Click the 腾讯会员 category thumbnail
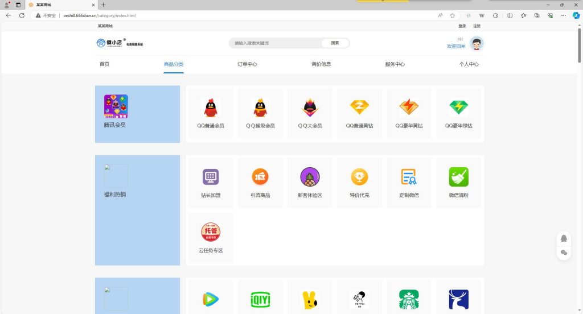The height and width of the screenshot is (314, 583). (x=116, y=106)
